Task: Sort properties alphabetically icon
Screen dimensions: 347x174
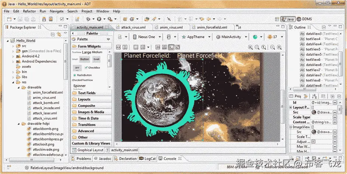Action: click(x=314, y=96)
